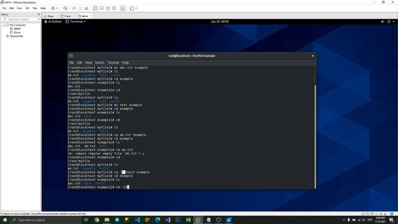
Task: Open the VMware View menu
Action: tap(19, 8)
